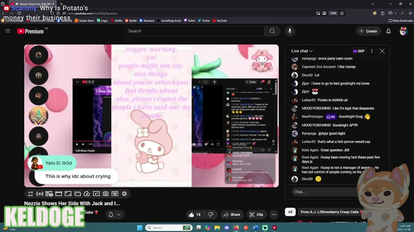Open the playback speed gauge icon

coord(86,194)
